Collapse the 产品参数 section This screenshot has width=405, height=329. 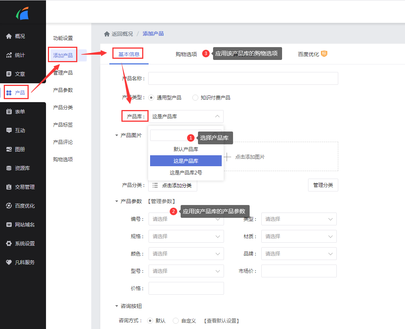(117, 201)
